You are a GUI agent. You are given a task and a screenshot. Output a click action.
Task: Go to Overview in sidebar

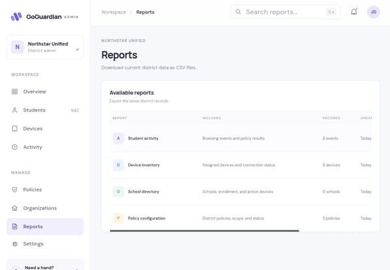pos(45,92)
